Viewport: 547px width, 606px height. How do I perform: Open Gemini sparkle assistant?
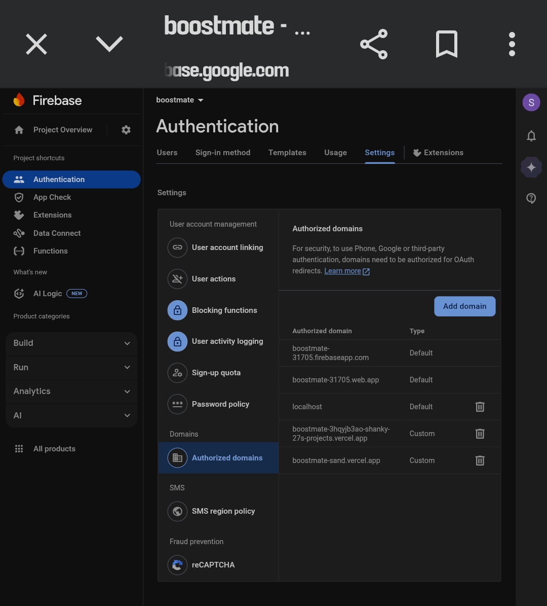point(531,167)
